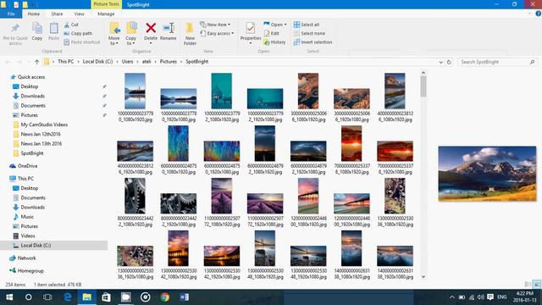Launch Microsoft Edge from the taskbar
Viewport: 542px width, 305px height.
coord(68,297)
